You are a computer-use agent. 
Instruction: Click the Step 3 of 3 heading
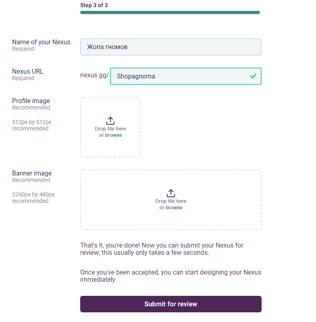point(94,5)
